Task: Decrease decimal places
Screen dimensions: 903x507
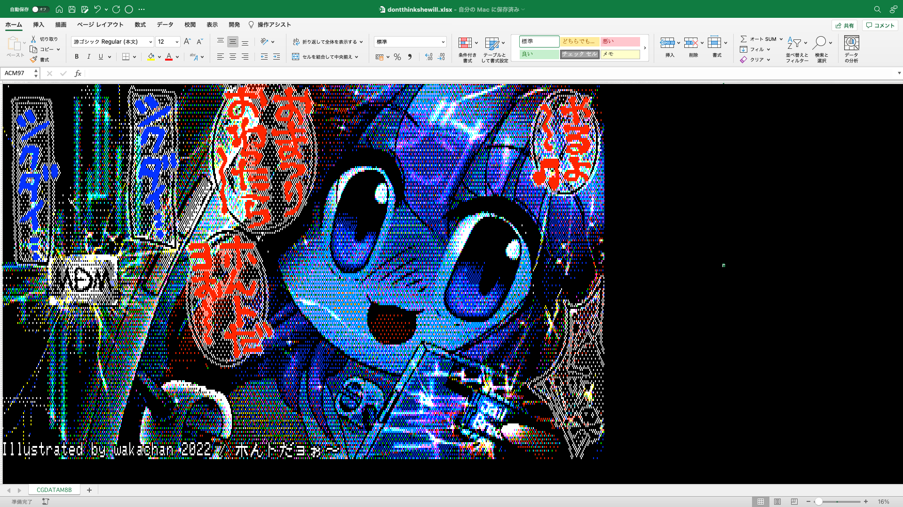Action: tap(441, 57)
